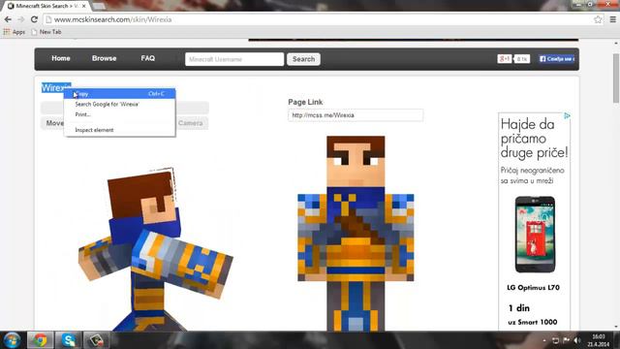Open Skype from the taskbar
The height and width of the screenshot is (349, 620).
pos(68,340)
